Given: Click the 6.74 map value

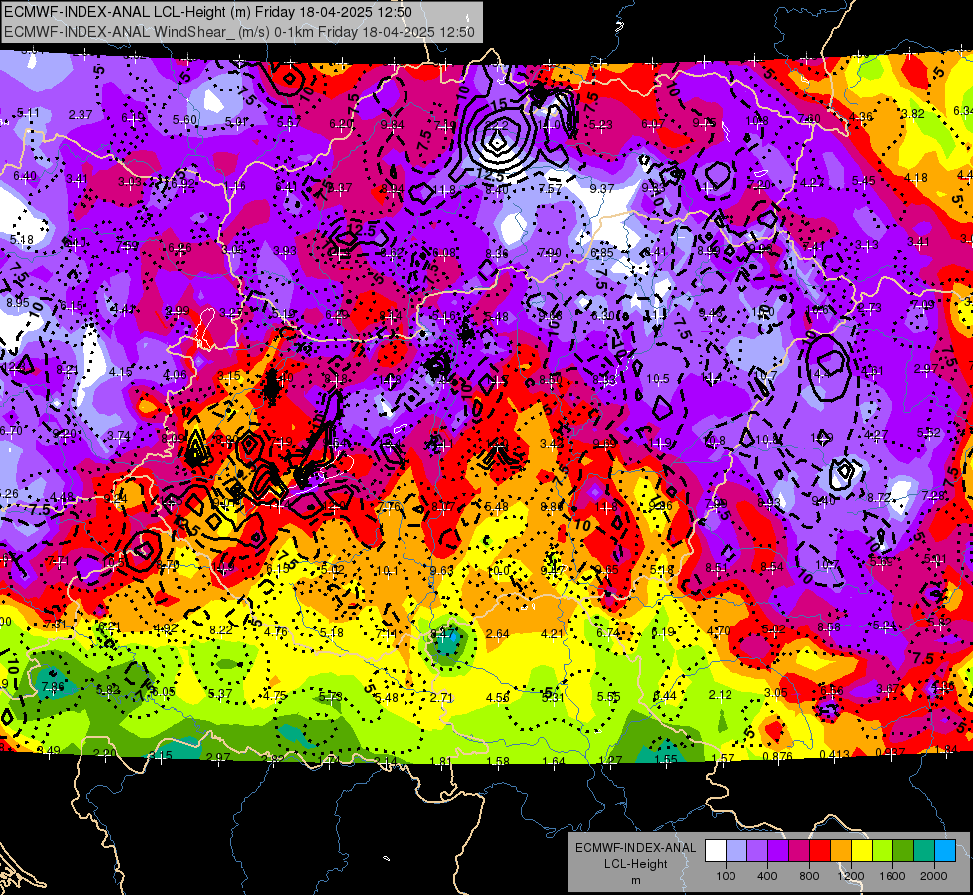Looking at the screenshot, I should 607,632.
